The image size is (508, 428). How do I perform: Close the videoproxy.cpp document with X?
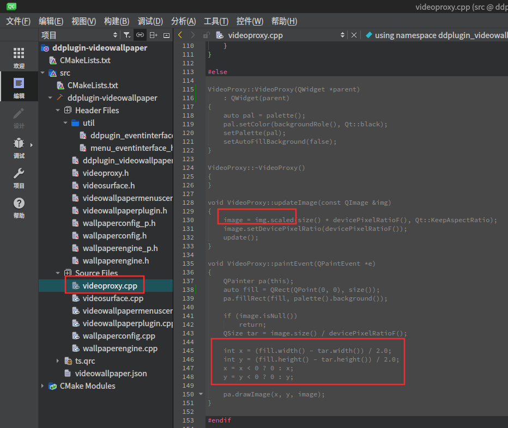[x=354, y=35]
